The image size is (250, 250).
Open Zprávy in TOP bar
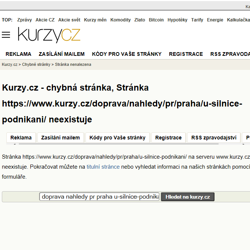24,20
